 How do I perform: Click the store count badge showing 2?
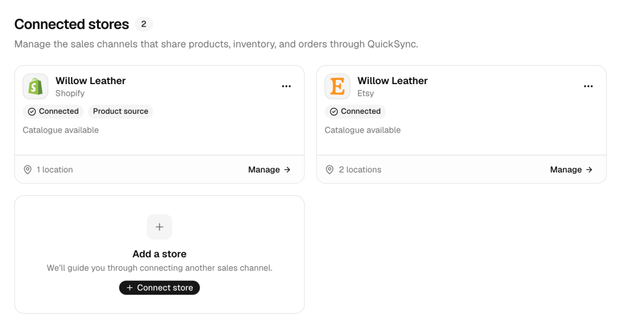(144, 24)
